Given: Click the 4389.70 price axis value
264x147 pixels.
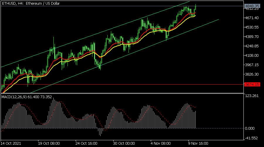Looking at the screenshot, I should point(252,37).
